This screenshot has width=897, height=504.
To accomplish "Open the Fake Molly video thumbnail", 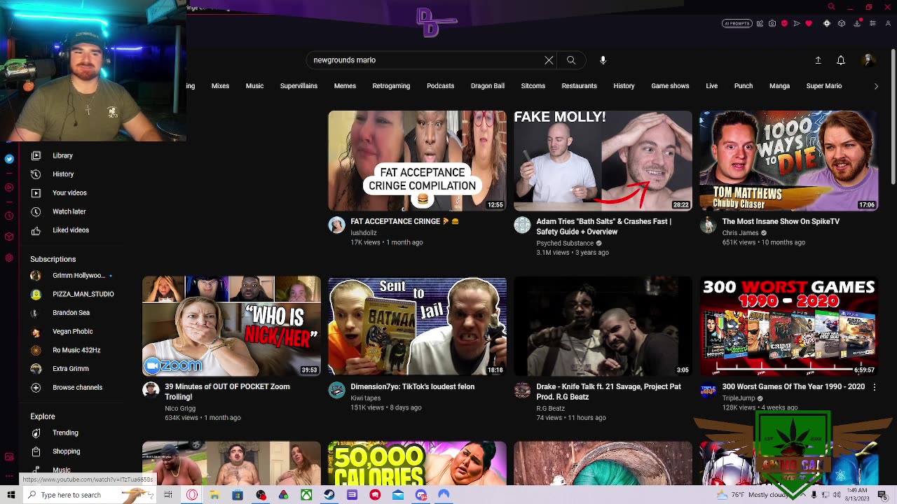I will click(x=603, y=160).
